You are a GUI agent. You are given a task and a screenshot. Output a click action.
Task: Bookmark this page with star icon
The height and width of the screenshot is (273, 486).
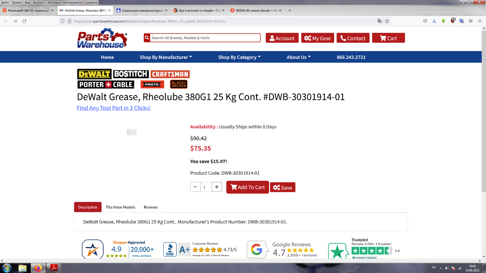(x=387, y=21)
